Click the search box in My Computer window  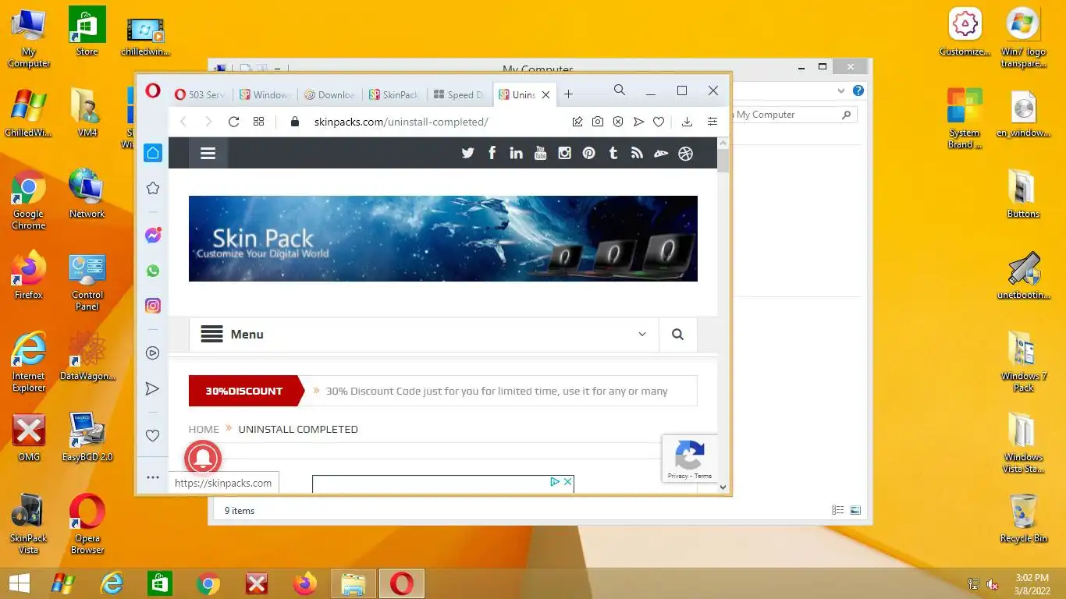pos(794,115)
